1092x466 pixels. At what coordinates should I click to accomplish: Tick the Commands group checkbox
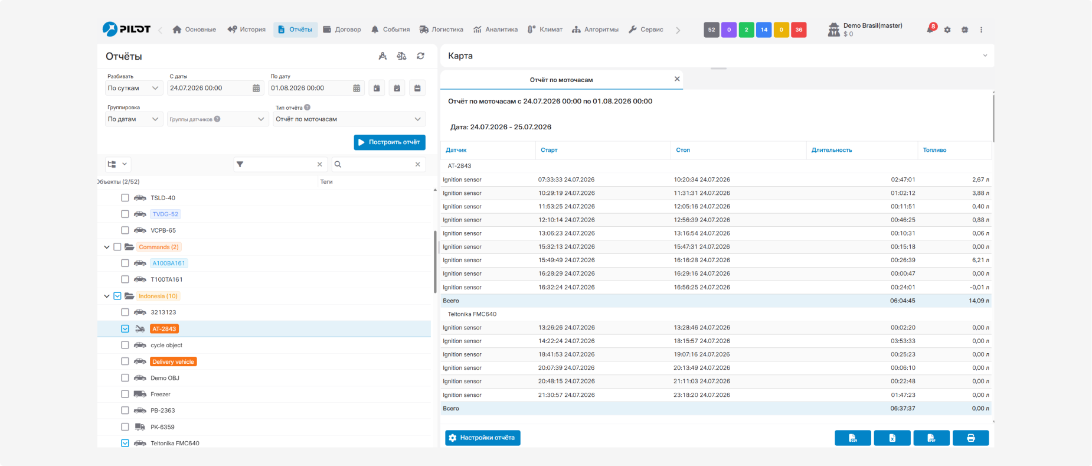click(117, 247)
